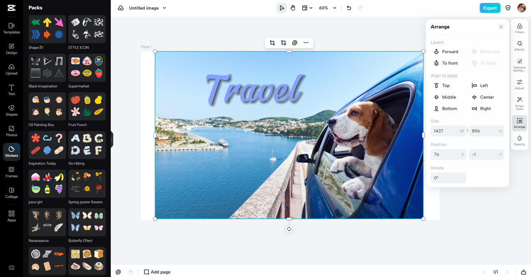Select the Remove background tool
This screenshot has height=277, width=531.
coord(519,64)
